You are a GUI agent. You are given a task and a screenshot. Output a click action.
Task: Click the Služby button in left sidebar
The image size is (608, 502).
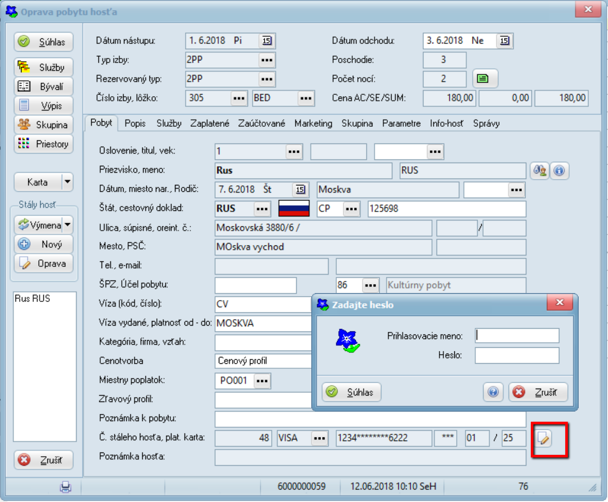pyautogui.click(x=44, y=68)
